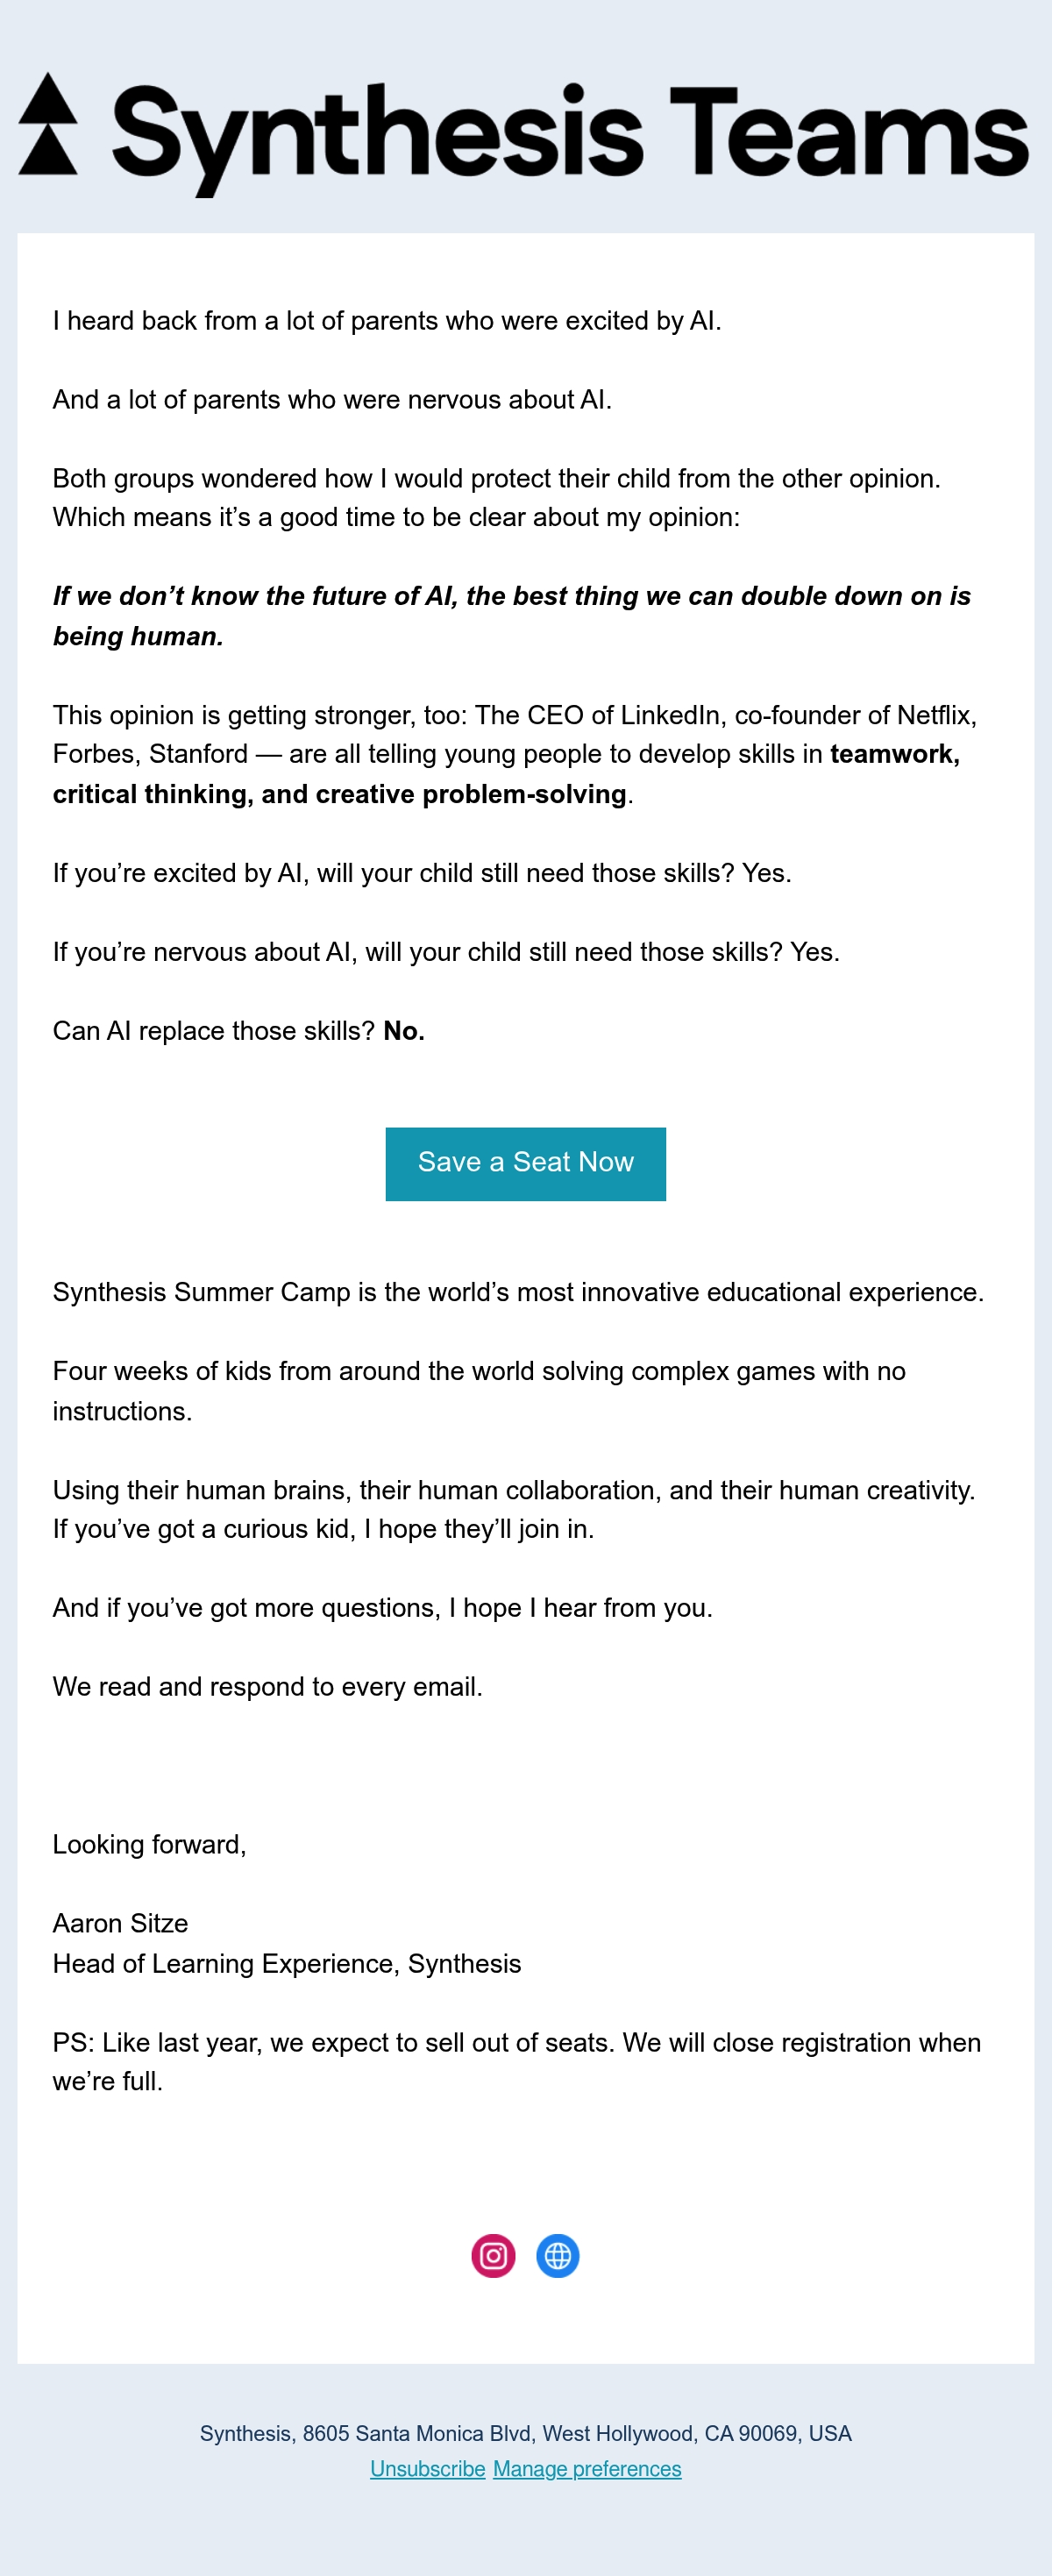Click the 'PS: Like last year' paragraph

point(517,2062)
